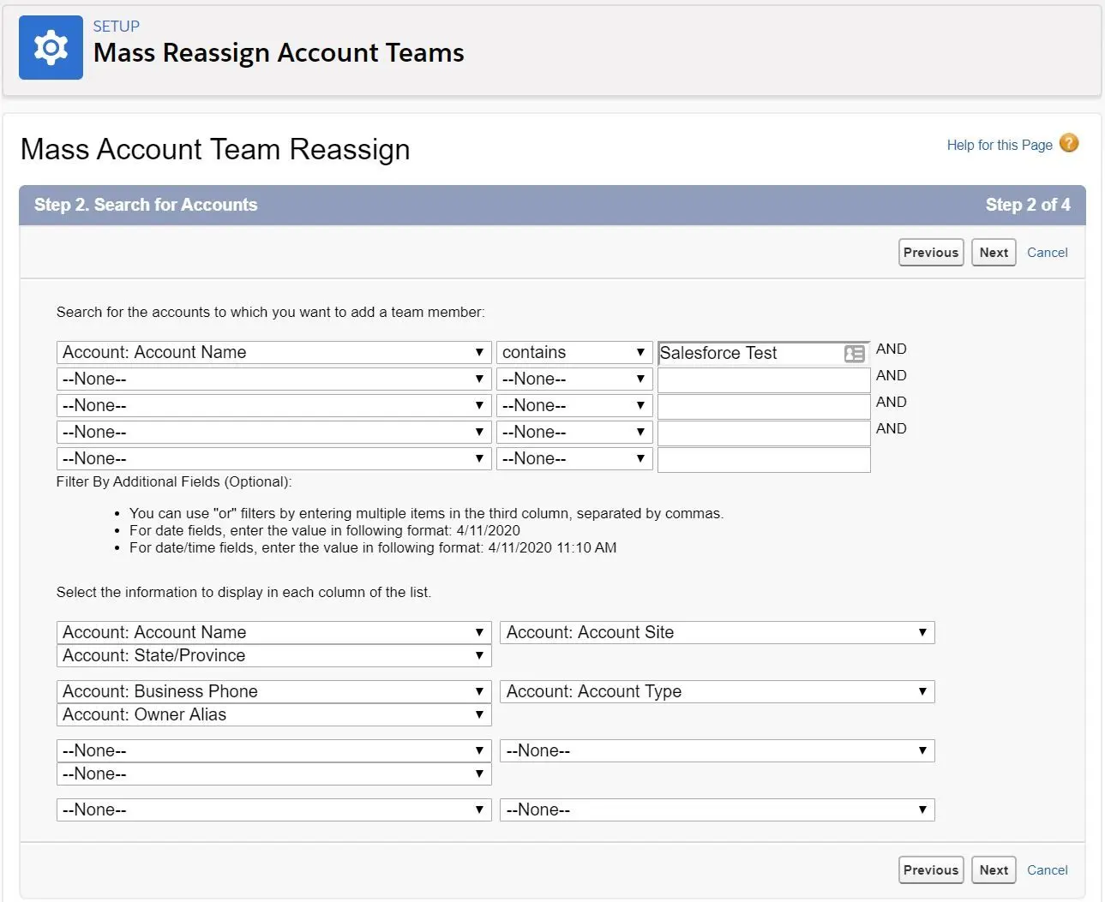Image resolution: width=1105 pixels, height=902 pixels.
Task: Open the last right --None-- column dropdown
Action: point(718,810)
